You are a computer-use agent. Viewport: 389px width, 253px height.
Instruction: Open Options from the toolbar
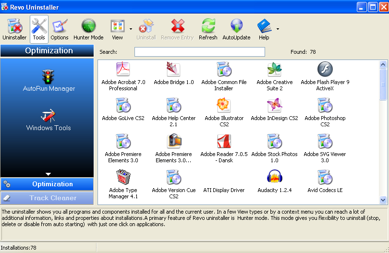[60, 29]
